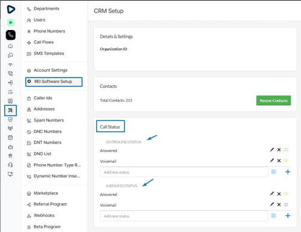Open the login arrow sidebar icon

[x=10, y=82]
